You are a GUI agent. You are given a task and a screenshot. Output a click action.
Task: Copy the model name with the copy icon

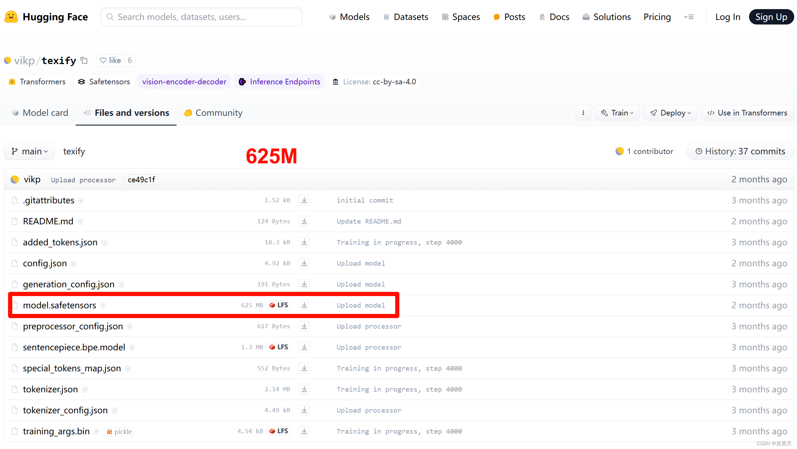click(84, 61)
